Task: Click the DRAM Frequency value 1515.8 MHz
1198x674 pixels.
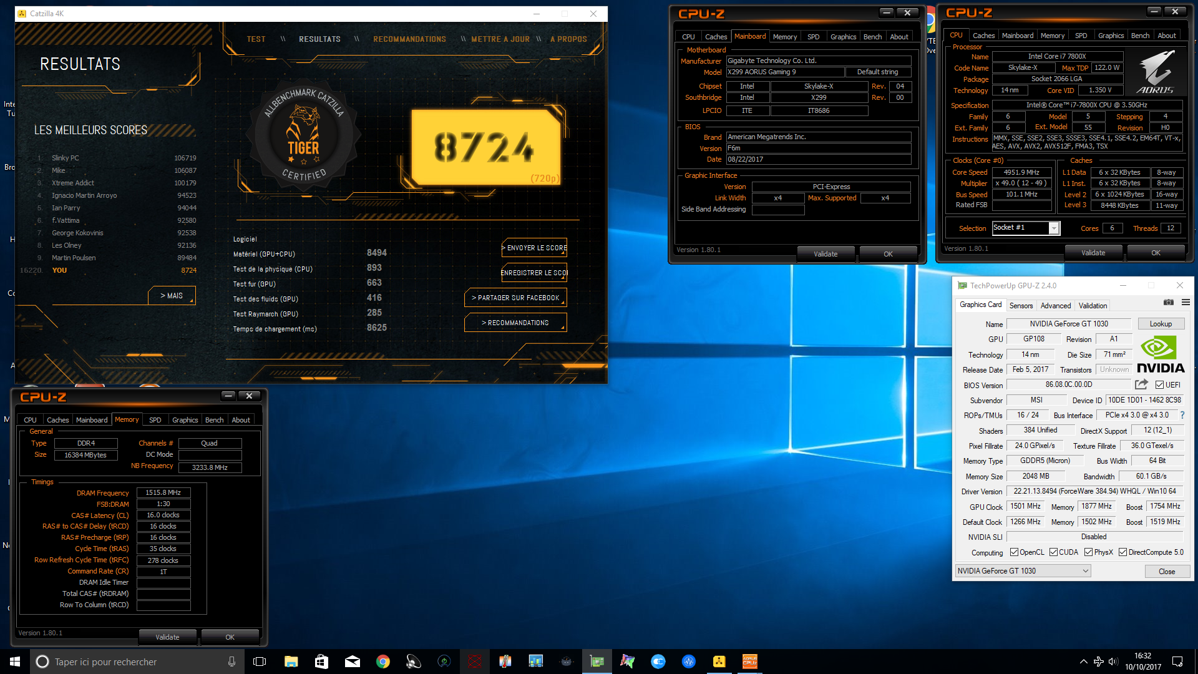Action: click(163, 493)
